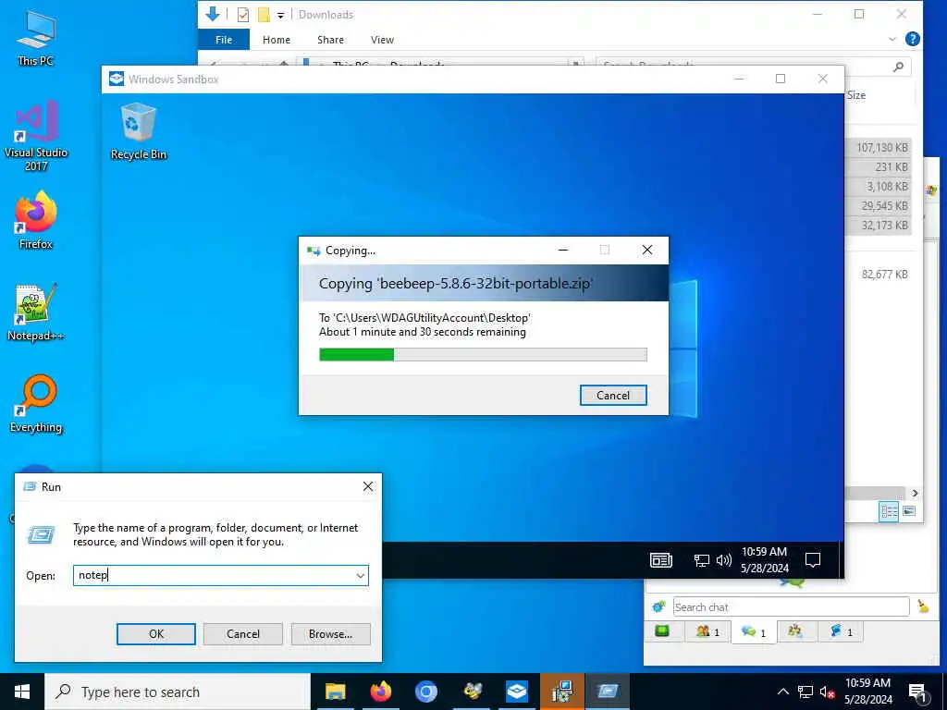Select BeeBEEP chats tab
The width and height of the screenshot is (947, 710).
pos(754,631)
